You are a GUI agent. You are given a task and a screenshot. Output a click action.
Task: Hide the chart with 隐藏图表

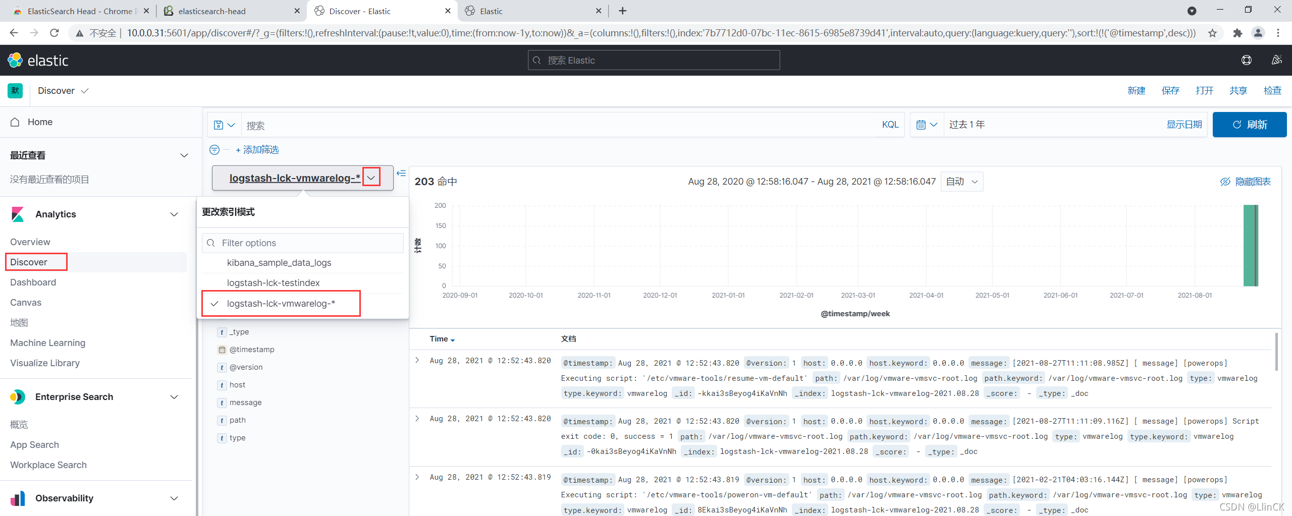point(1246,182)
